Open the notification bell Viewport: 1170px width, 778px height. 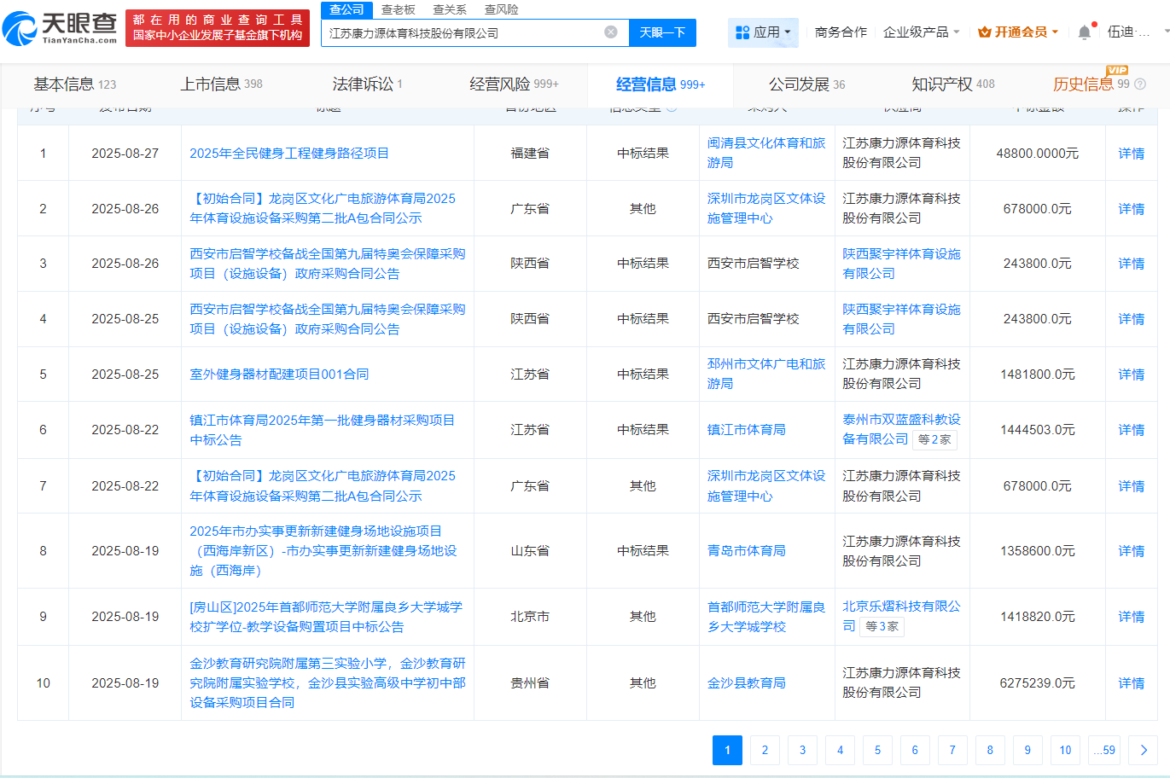(1084, 32)
